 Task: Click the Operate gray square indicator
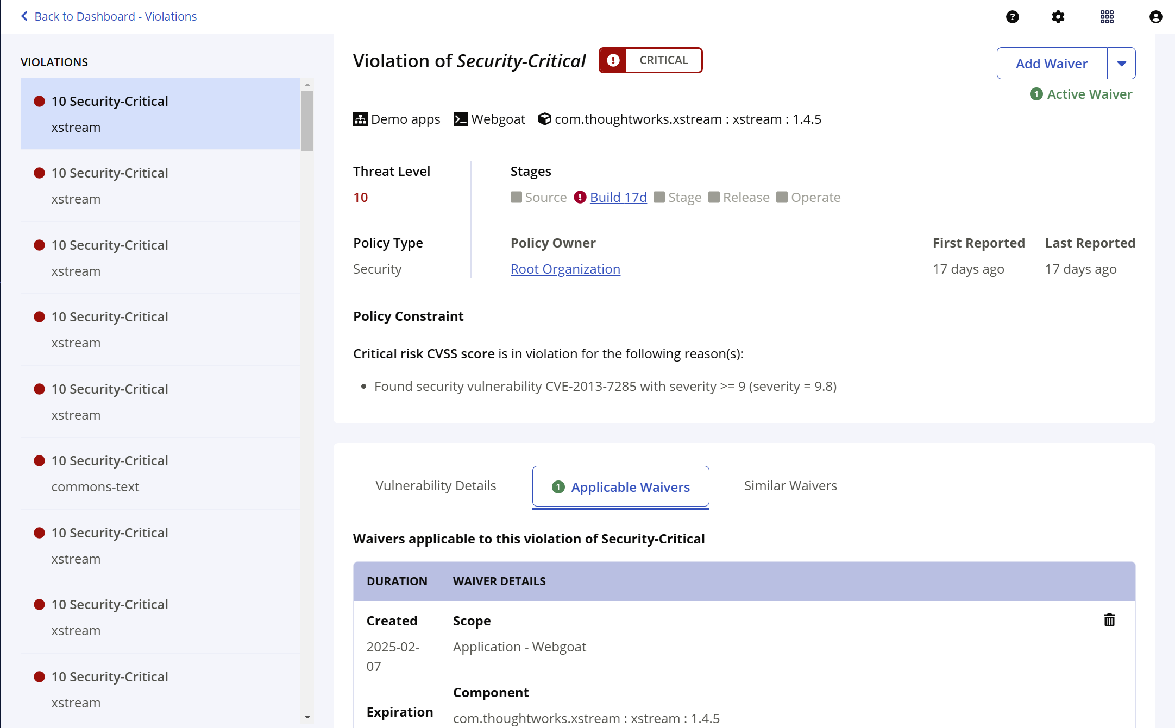click(782, 197)
